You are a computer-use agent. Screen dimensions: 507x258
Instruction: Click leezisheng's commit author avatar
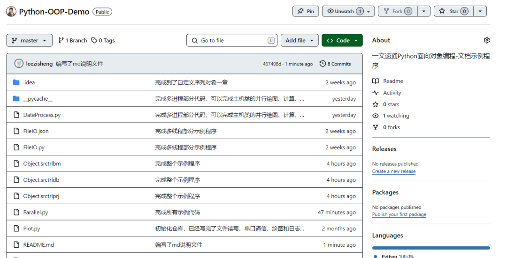coord(19,64)
